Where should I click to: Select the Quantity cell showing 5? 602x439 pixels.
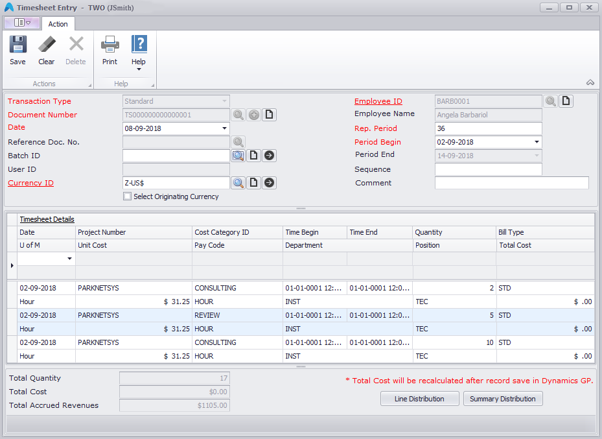click(454, 315)
